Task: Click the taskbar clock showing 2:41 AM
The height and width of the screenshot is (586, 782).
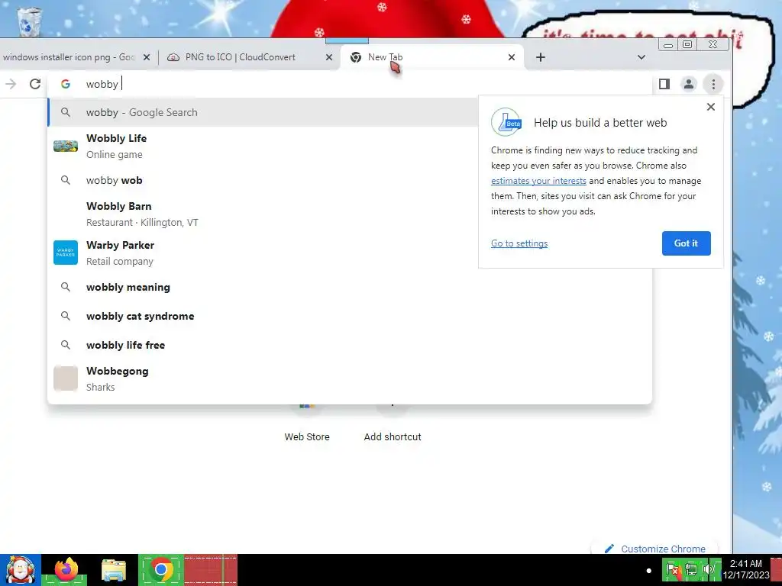Action: 745,569
